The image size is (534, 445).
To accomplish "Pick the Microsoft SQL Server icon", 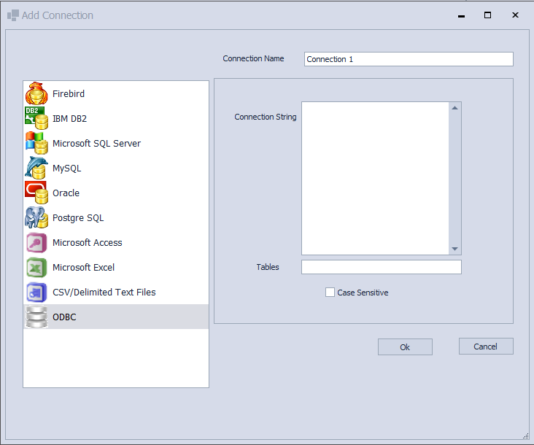I will coord(36,143).
